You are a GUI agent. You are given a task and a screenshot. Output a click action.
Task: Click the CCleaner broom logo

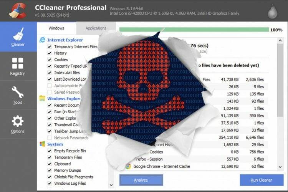click(18, 10)
